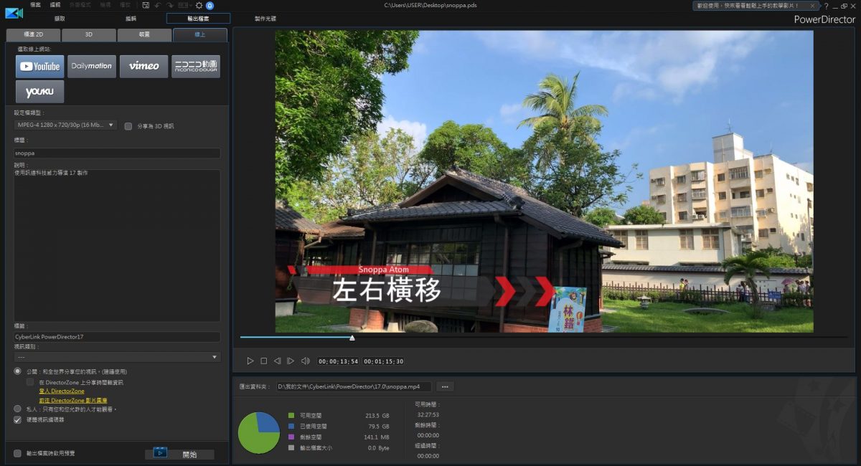Click the save project icon
The width and height of the screenshot is (861, 466).
(146, 5)
